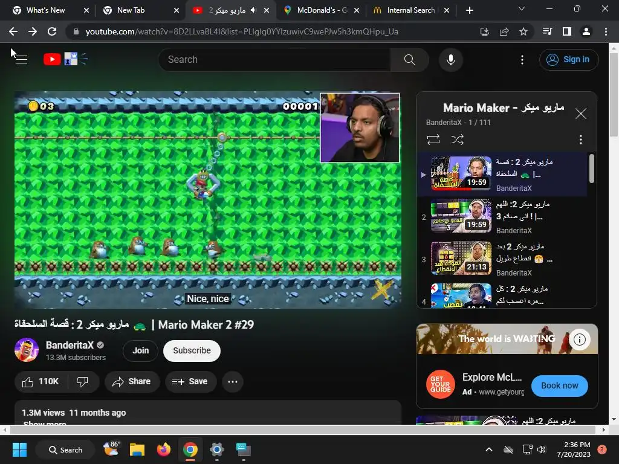Click the playlist panel scrollbar
Image resolution: width=619 pixels, height=464 pixels.
(591, 169)
